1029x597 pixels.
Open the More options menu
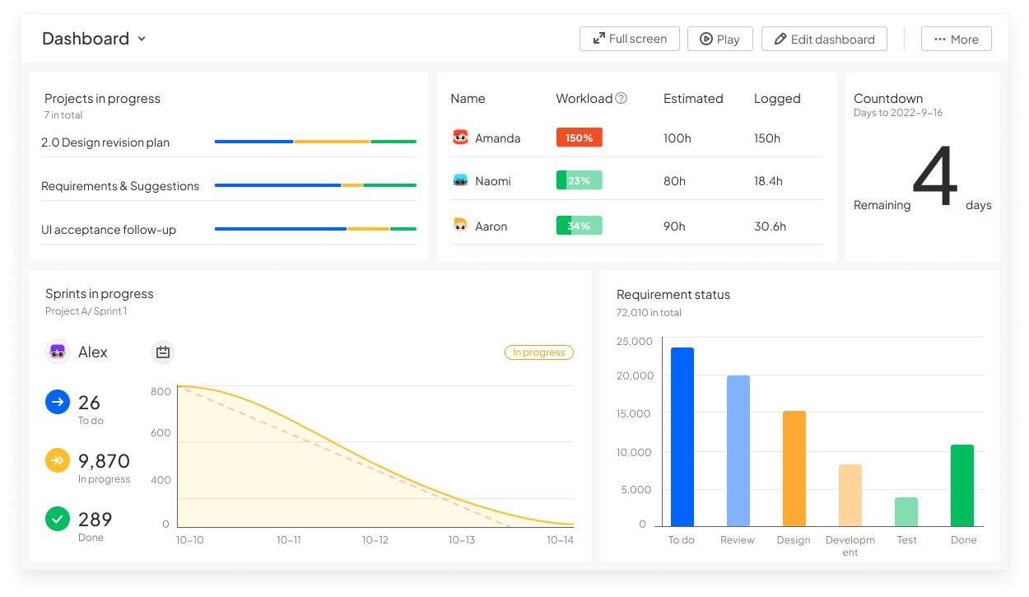click(956, 39)
